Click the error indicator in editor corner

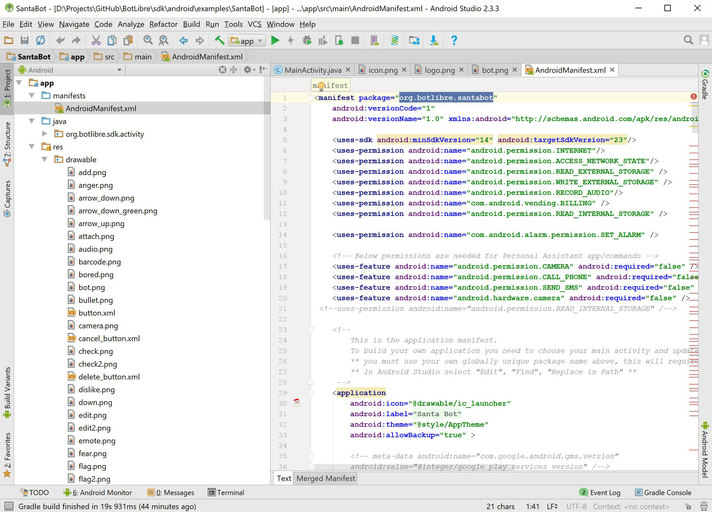(x=693, y=96)
